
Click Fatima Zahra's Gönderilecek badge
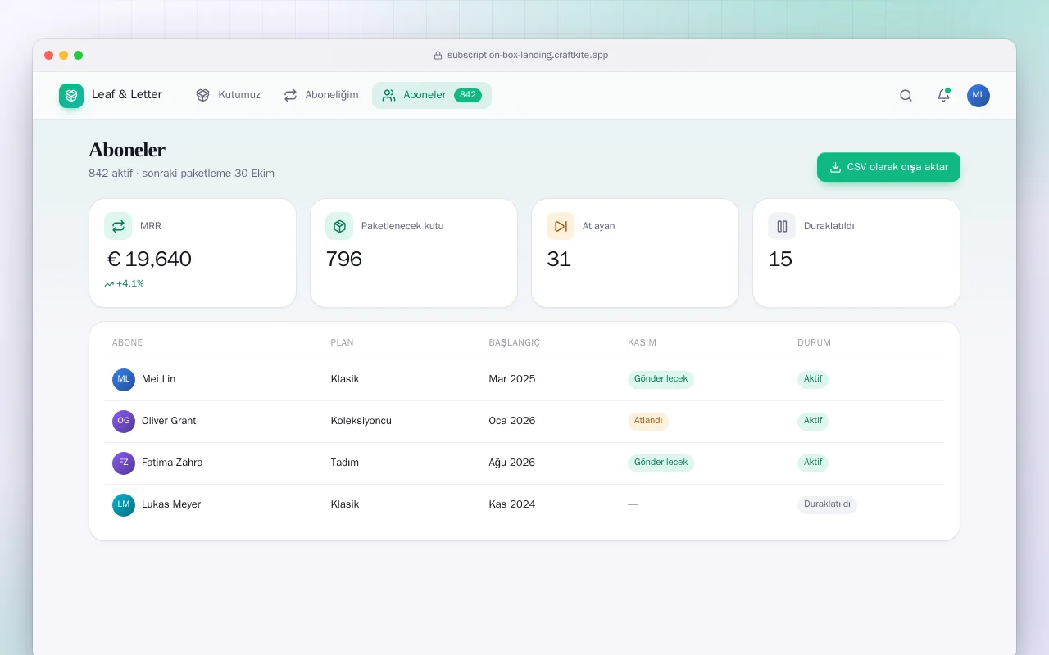(661, 463)
